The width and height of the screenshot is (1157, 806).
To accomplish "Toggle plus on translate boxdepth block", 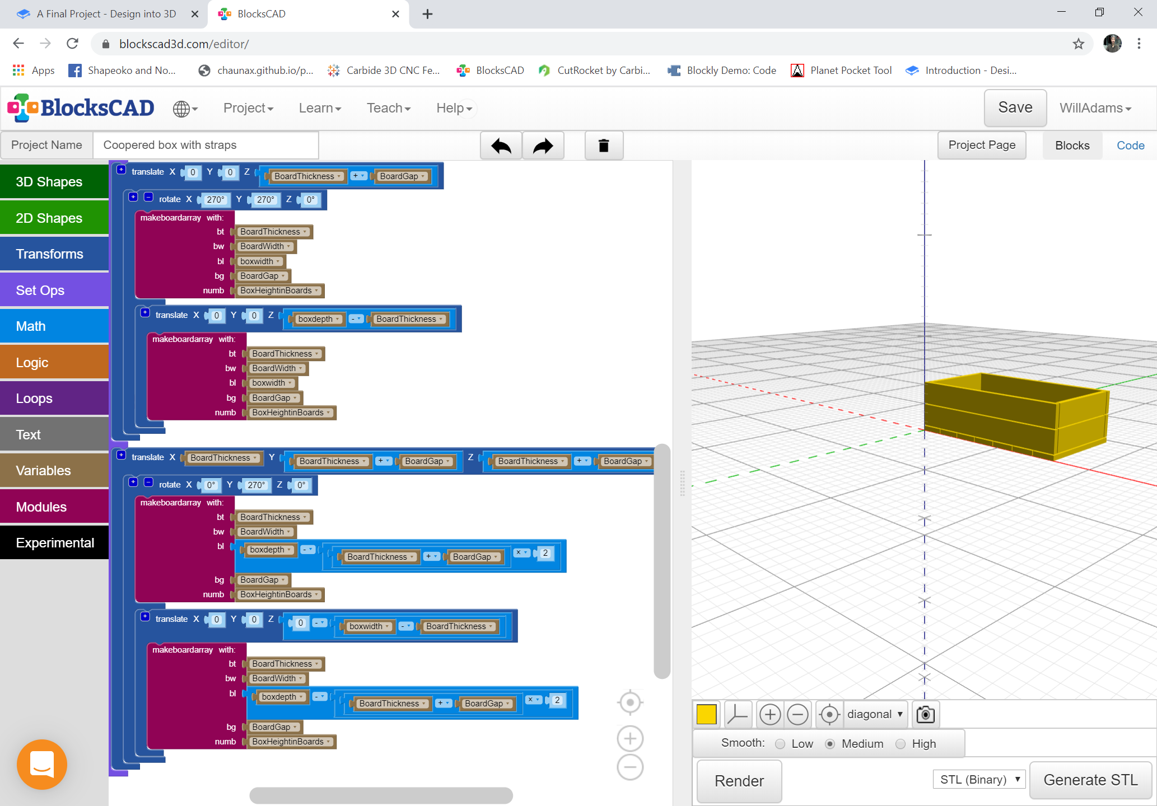I will click(x=145, y=312).
